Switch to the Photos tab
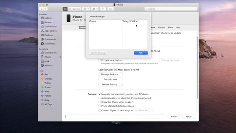Image resolution: width=236 pixels, height=133 pixels. pos(162,27)
